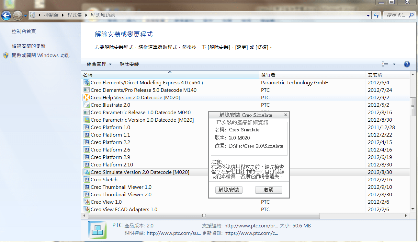This screenshot has width=418, height=242.
Task: Open 開啟或關閉 Windows 功能 link
Action: (40, 55)
